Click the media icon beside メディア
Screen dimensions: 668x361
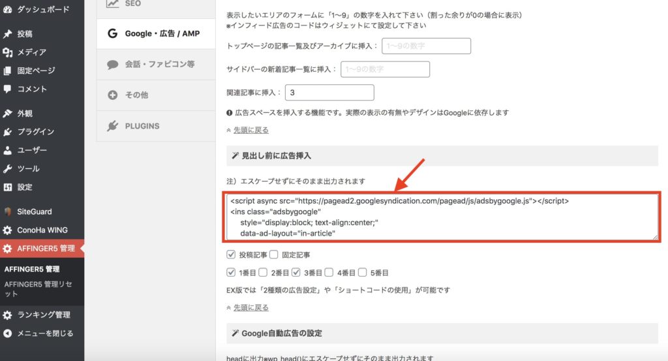7,52
